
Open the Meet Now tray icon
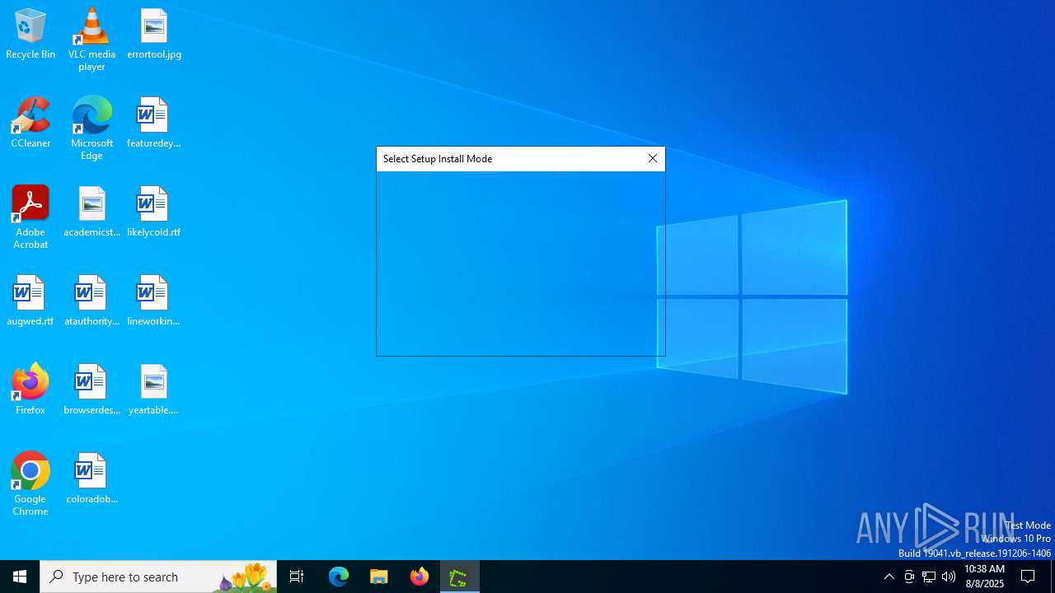(909, 577)
